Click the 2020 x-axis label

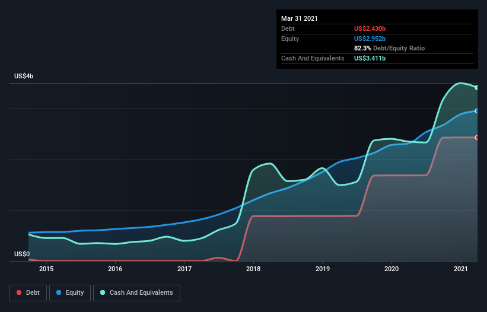[x=391, y=269]
